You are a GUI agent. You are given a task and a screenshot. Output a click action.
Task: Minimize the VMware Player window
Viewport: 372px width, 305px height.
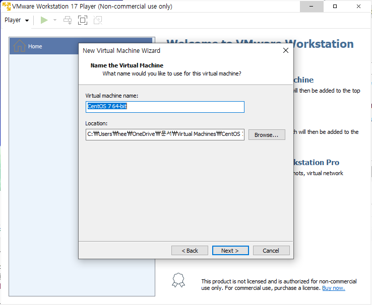tap(312, 7)
